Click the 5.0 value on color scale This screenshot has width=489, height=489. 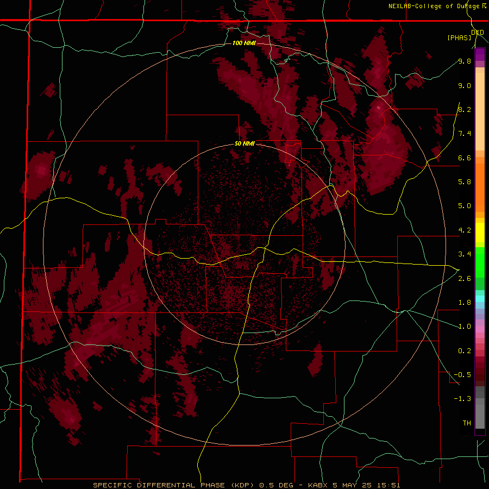tap(465, 206)
